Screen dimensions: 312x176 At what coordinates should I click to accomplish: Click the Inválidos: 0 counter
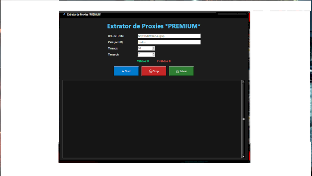tap(163, 61)
